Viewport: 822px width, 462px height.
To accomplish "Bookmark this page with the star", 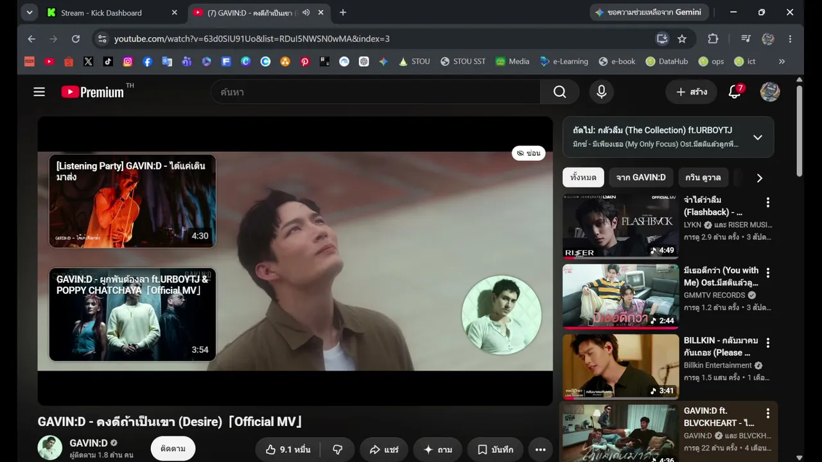I will 682,38.
